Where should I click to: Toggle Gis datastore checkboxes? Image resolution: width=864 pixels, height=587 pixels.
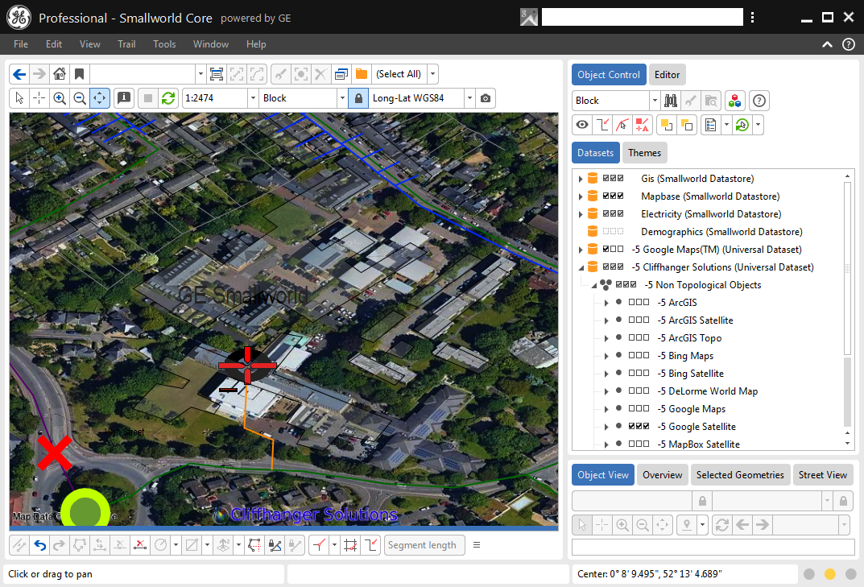click(x=613, y=179)
